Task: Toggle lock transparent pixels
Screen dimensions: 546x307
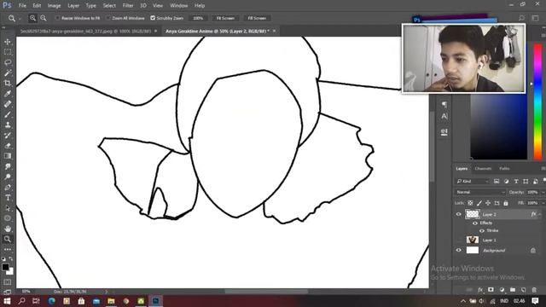Action: [470, 203]
